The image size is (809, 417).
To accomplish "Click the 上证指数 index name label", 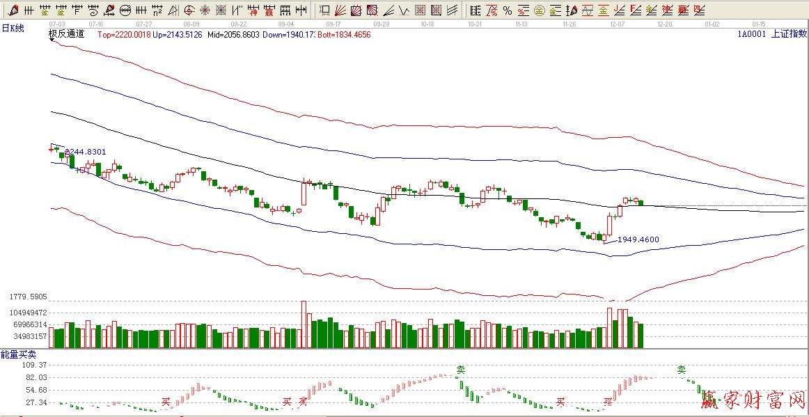I will 789,34.
